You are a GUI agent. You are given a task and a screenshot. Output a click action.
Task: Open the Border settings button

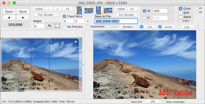click(x=168, y=27)
